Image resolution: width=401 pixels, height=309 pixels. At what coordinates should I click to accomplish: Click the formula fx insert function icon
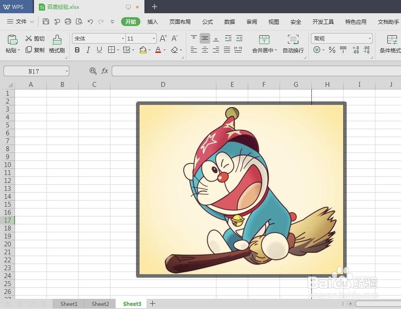click(105, 71)
